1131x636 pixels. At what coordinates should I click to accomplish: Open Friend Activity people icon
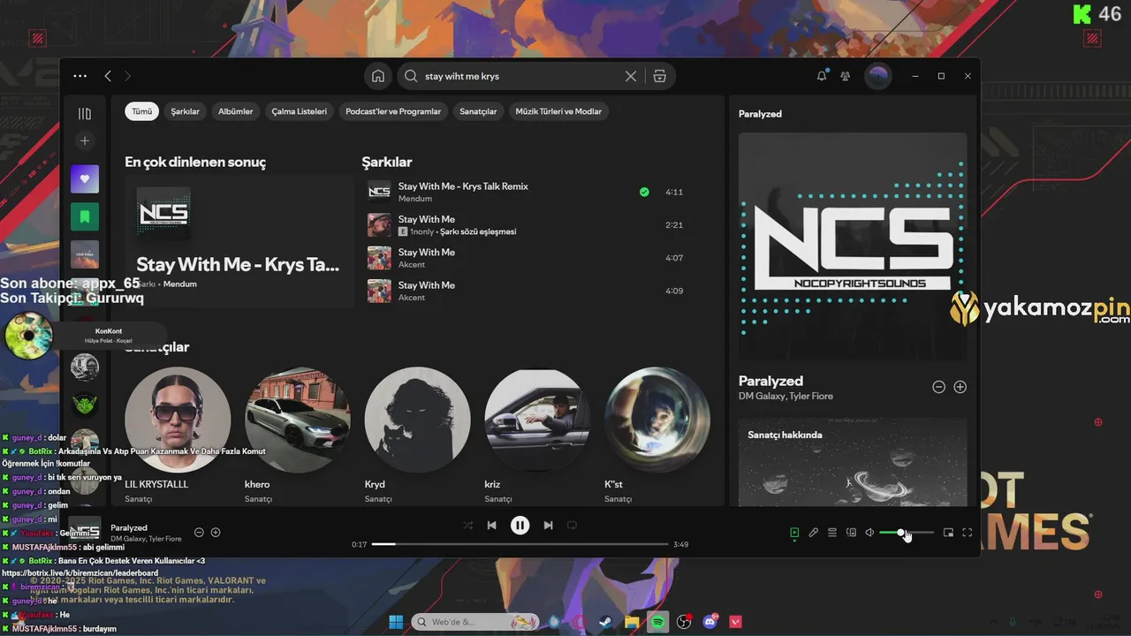846,76
